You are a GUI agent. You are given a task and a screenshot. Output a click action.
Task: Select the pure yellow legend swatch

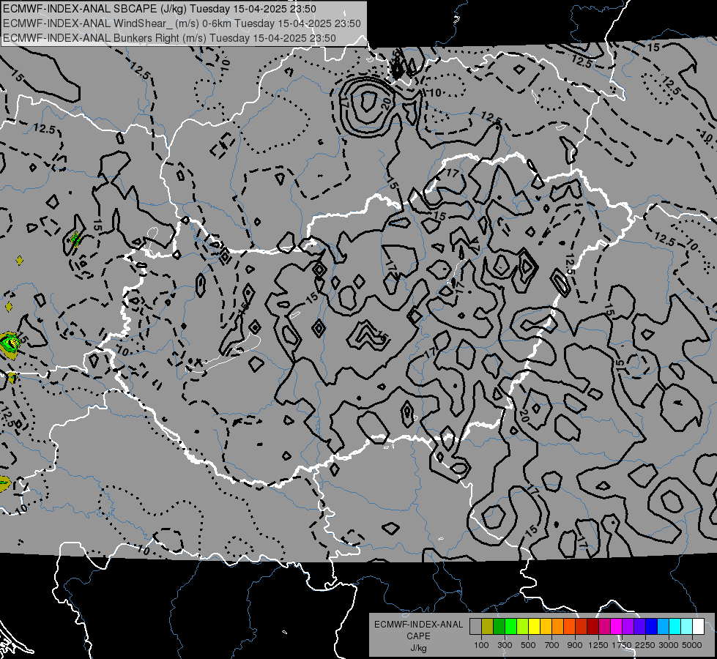pyautogui.click(x=534, y=627)
